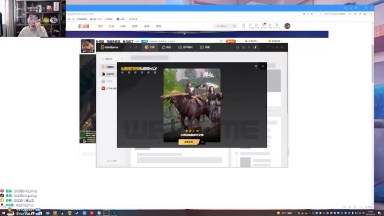Viewport: 384px width, 216px height.
Task: Open settings gear in WeGame Weekly popup
Action: pyautogui.click(x=256, y=66)
